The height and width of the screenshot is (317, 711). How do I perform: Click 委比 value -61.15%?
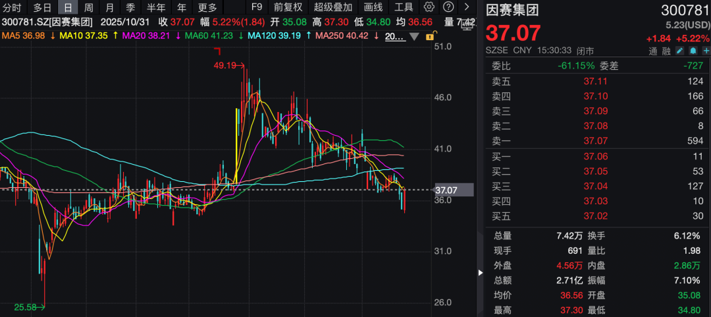tap(576, 66)
